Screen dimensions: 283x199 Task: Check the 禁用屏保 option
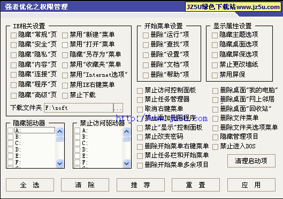[215, 75]
